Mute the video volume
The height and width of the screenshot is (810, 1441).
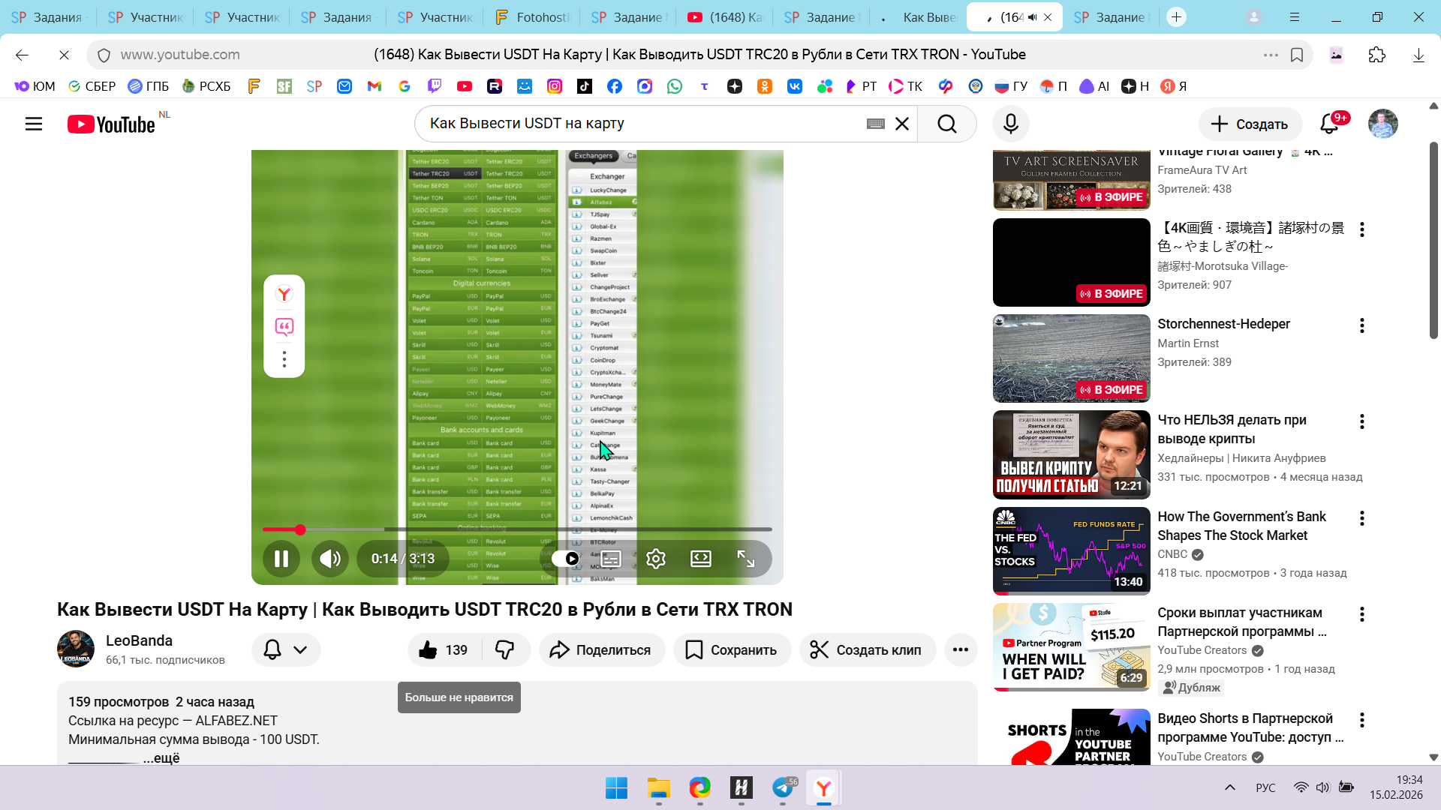point(330,559)
